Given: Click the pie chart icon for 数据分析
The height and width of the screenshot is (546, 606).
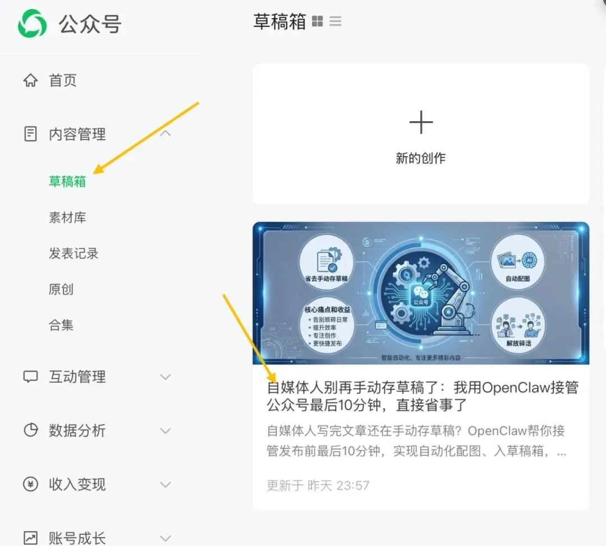Looking at the screenshot, I should pos(30,430).
